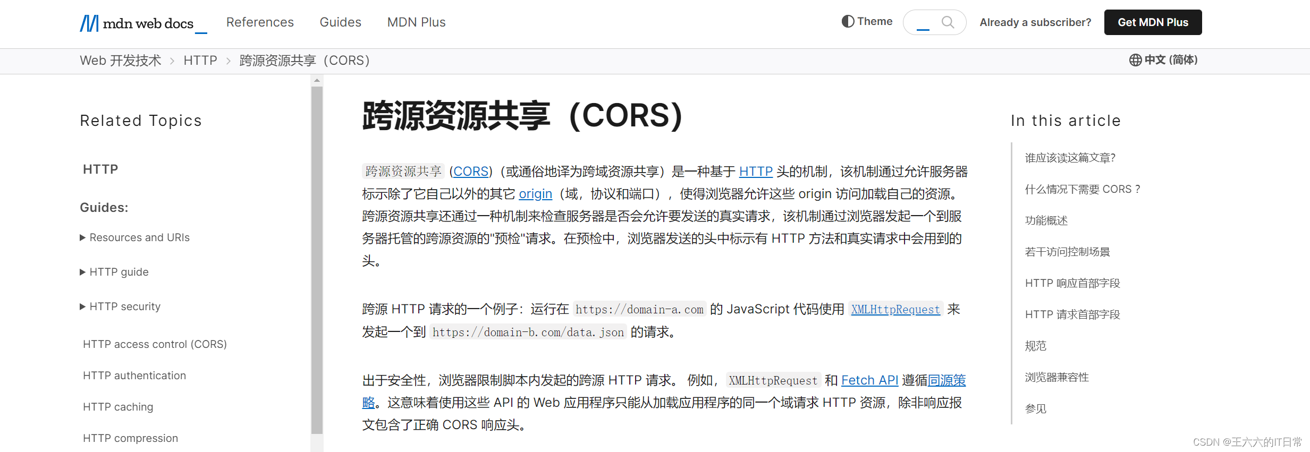
Task: Jump to 什么情况下需要 CORS？ section
Action: 1083,189
